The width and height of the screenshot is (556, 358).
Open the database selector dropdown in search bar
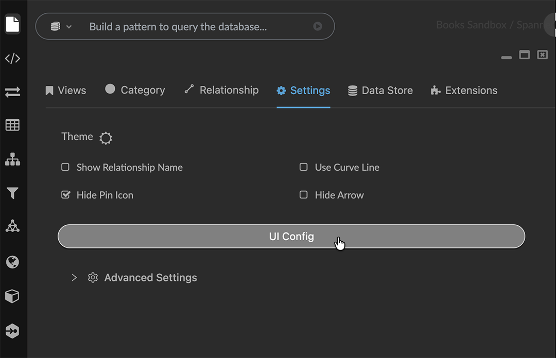[x=61, y=26]
